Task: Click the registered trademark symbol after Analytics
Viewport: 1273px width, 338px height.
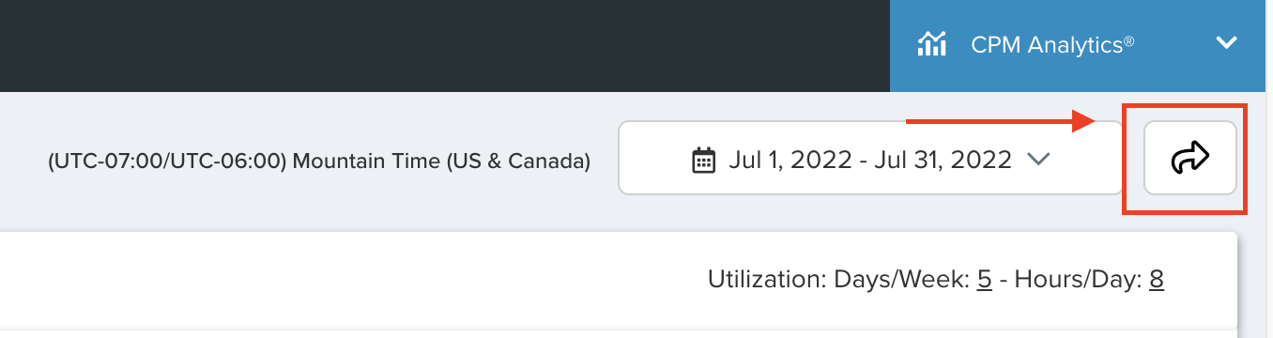Action: 1129,40
